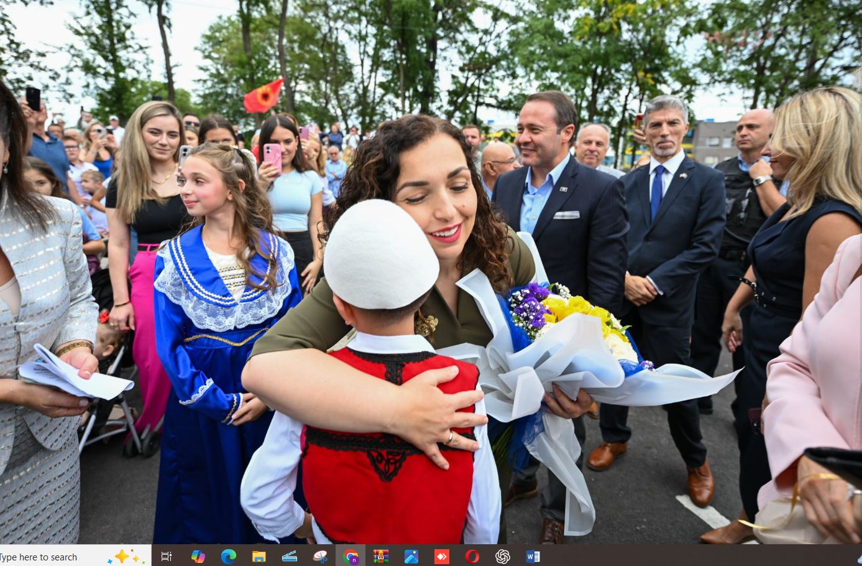Open File Explorer folder icon

(259, 557)
